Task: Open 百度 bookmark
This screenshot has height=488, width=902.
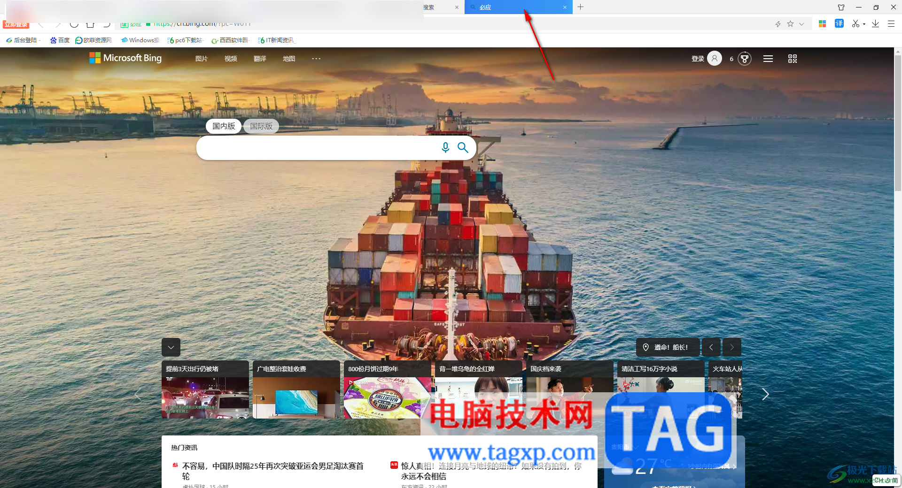Action: (60, 40)
